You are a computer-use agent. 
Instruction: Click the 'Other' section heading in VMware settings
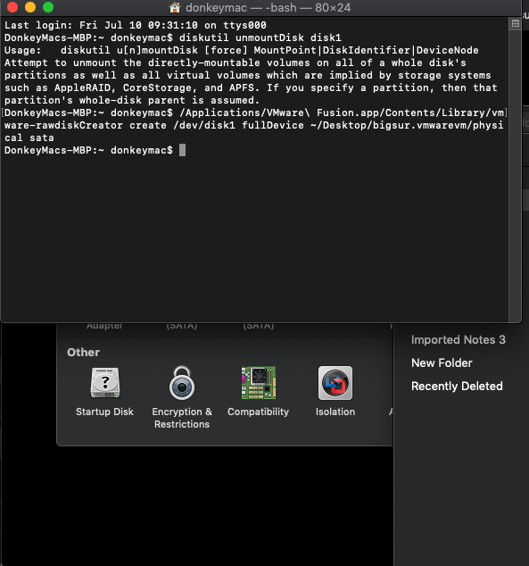pos(83,353)
